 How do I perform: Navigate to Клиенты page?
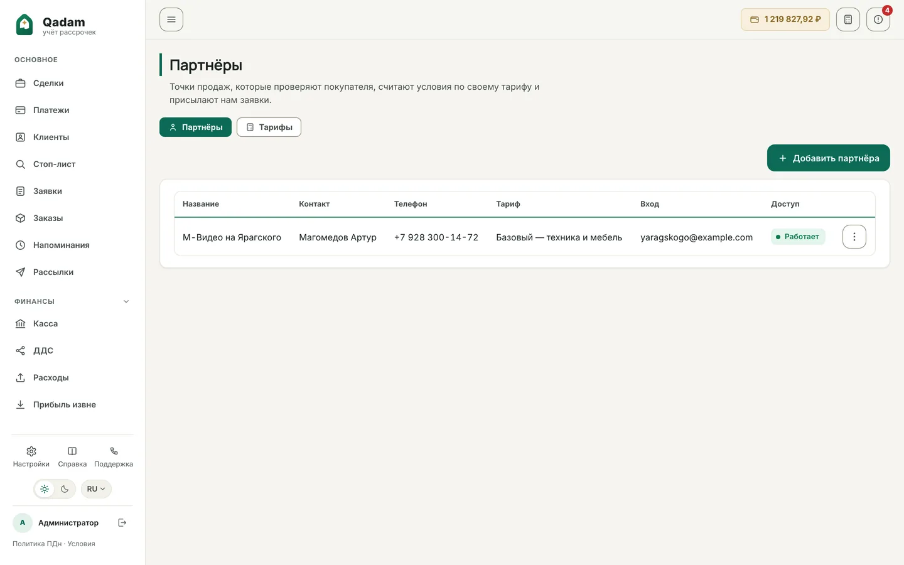pyautogui.click(x=73, y=137)
